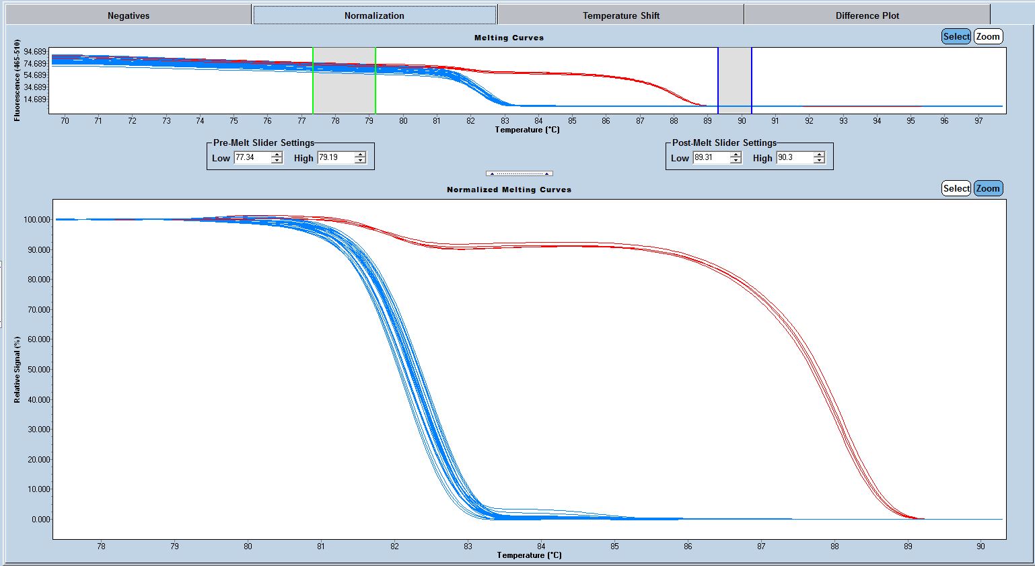The image size is (1035, 566).
Task: Go to the Difference Plot tab
Action: (867, 15)
